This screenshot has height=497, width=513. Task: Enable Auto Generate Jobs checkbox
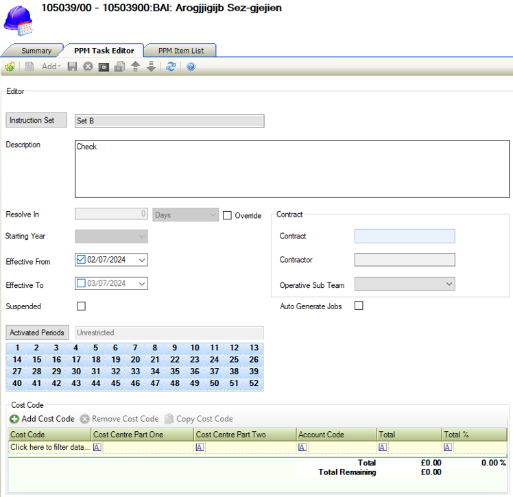coord(359,306)
